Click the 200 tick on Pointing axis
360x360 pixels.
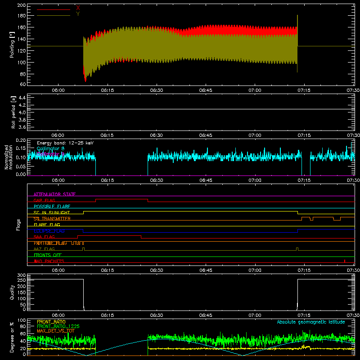click(22, 5)
